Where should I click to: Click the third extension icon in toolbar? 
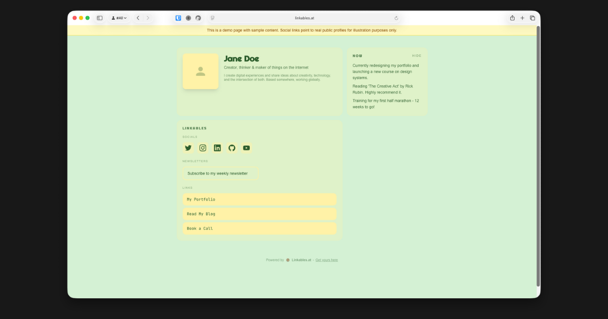[198, 18]
